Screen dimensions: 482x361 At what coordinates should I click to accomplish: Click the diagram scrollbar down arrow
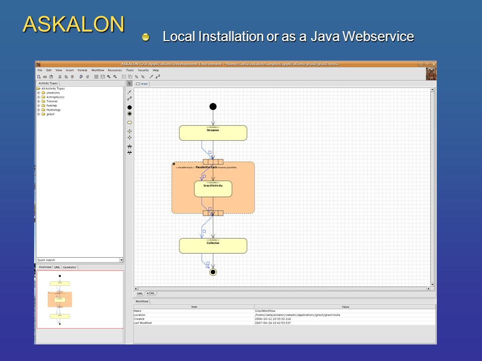[432, 284]
